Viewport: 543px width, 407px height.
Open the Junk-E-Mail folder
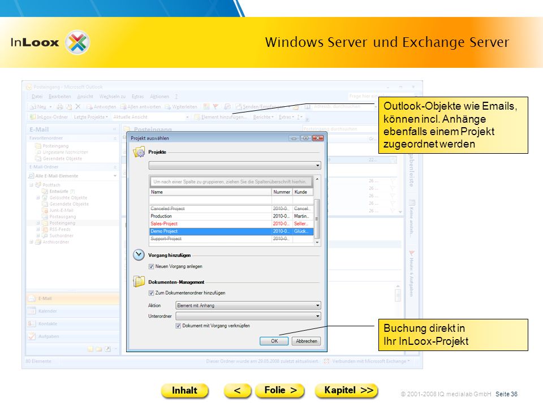[x=58, y=210]
